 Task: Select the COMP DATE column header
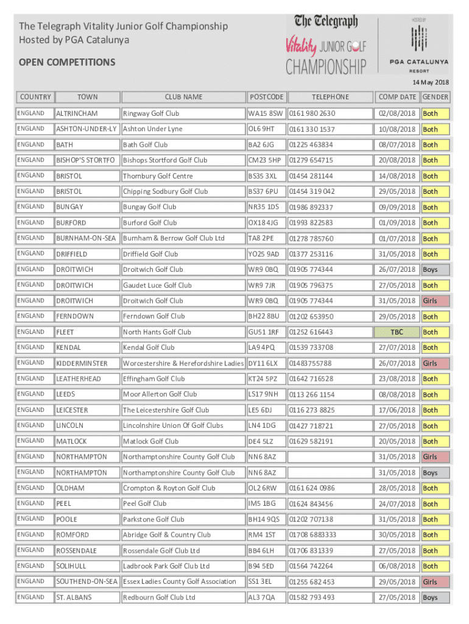click(397, 97)
